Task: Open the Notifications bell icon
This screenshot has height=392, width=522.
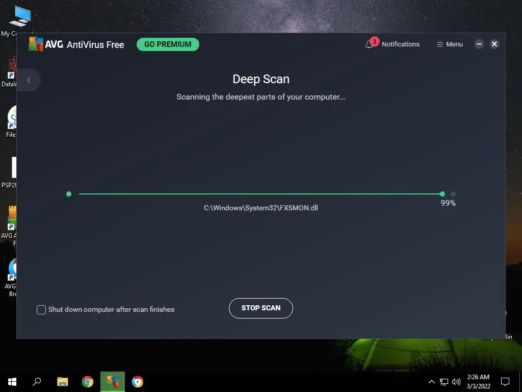Action: [x=369, y=44]
